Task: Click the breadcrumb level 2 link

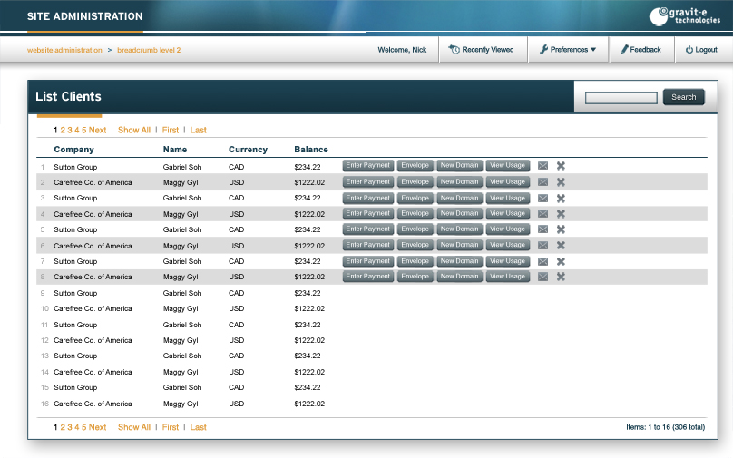Action: tap(149, 50)
